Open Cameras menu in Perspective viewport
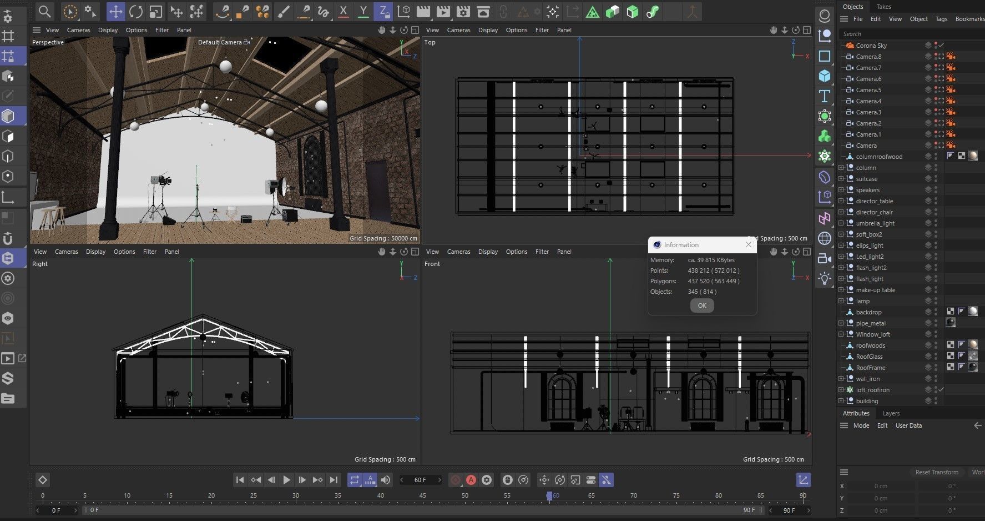Viewport: 985px width, 521px height. point(78,30)
